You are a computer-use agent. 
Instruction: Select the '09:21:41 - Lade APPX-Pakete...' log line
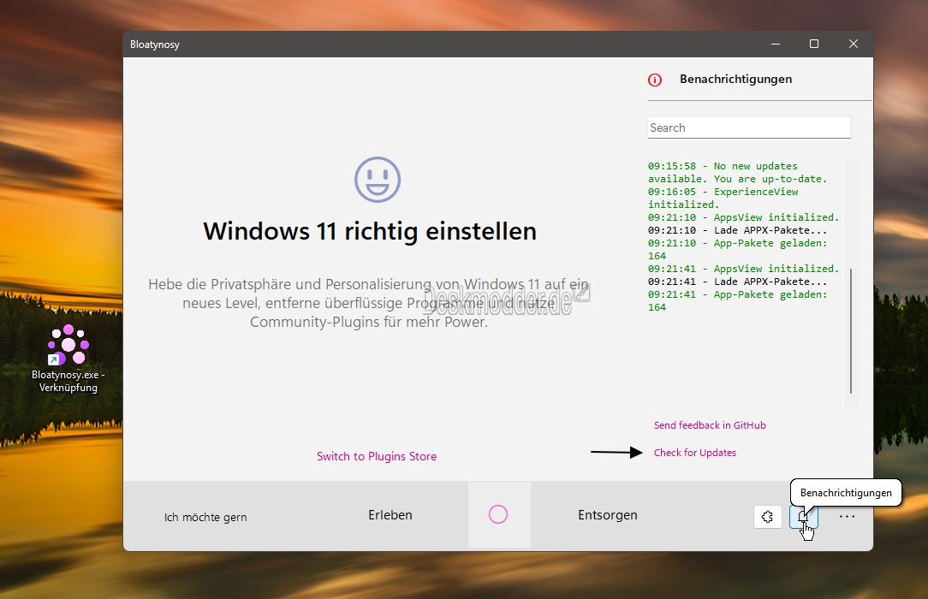pos(737,282)
